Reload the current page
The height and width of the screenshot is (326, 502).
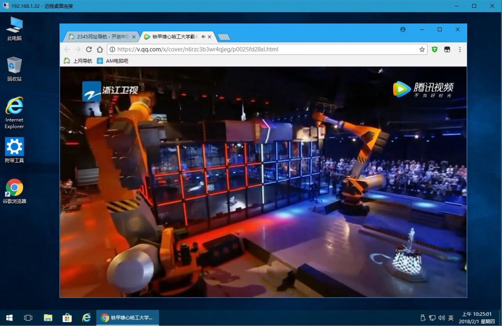[x=89, y=50]
